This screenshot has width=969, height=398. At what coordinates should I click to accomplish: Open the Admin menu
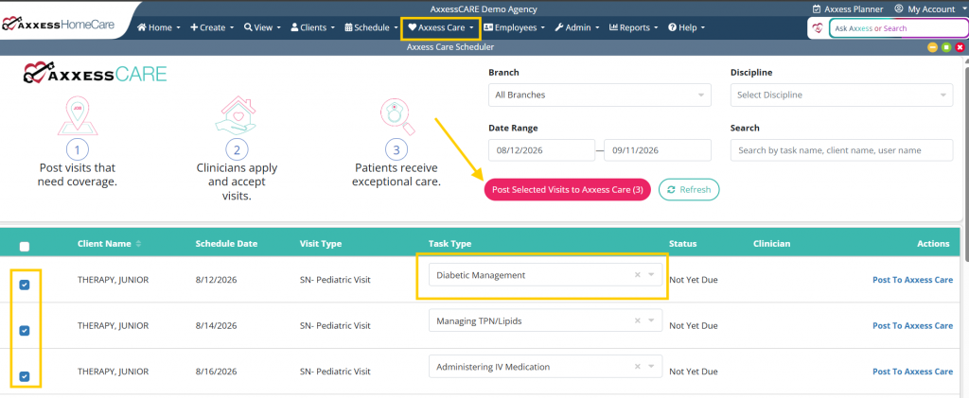click(x=576, y=27)
